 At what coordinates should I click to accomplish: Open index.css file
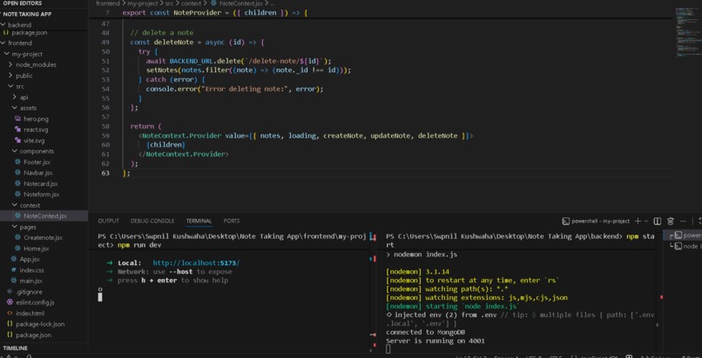click(44, 270)
